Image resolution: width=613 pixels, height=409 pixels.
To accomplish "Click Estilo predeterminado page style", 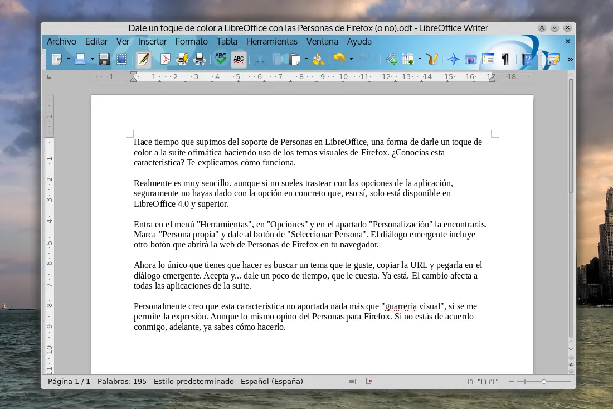I will (x=193, y=381).
